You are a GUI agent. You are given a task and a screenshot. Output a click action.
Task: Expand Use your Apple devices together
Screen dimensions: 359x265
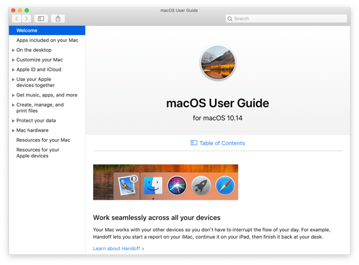[x=13, y=80]
